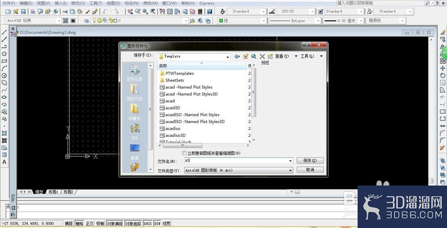Click the create new folder icon

(270, 56)
